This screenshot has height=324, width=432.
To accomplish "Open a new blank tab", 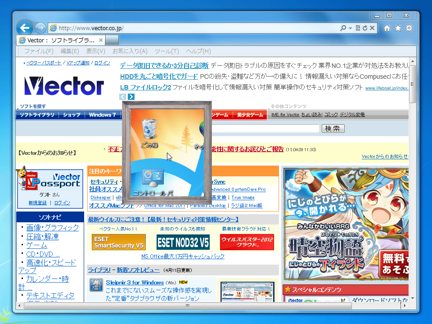I will tap(112, 40).
